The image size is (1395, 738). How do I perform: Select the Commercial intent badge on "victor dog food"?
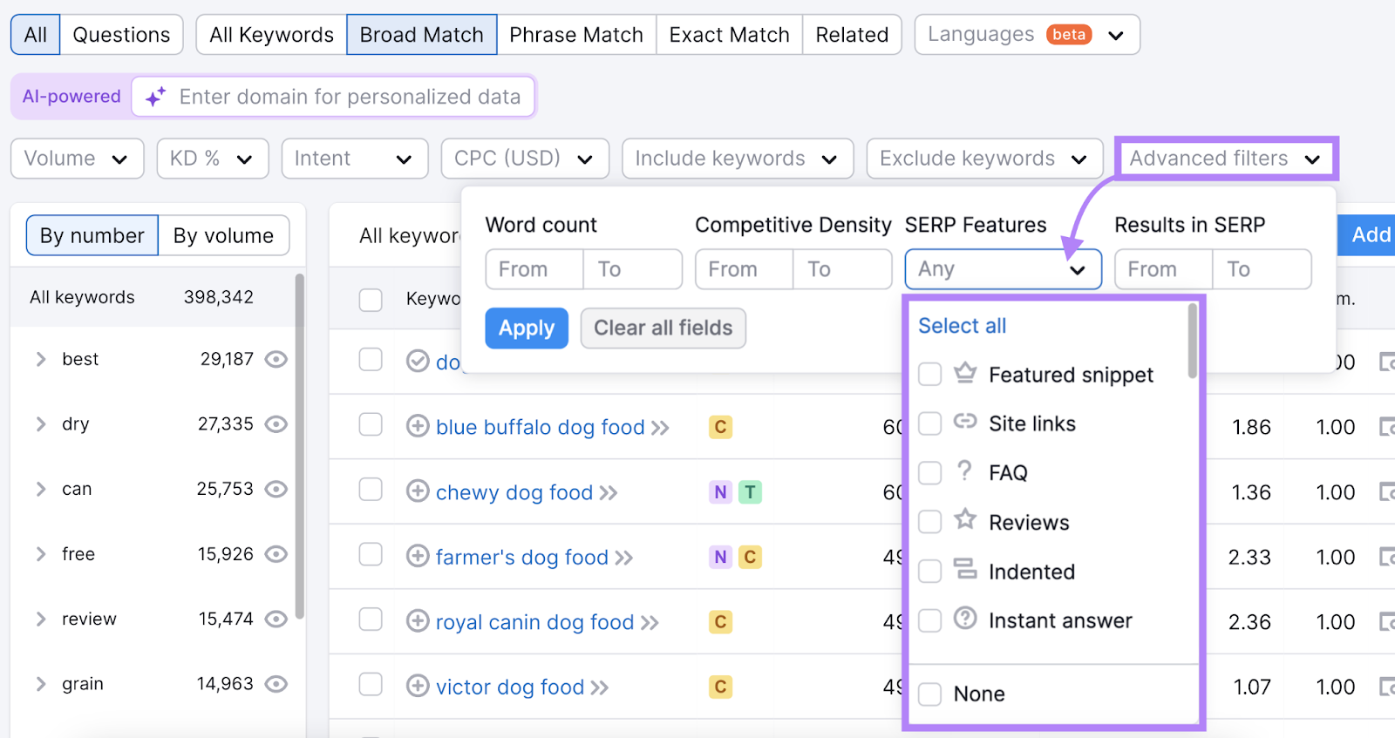(720, 687)
